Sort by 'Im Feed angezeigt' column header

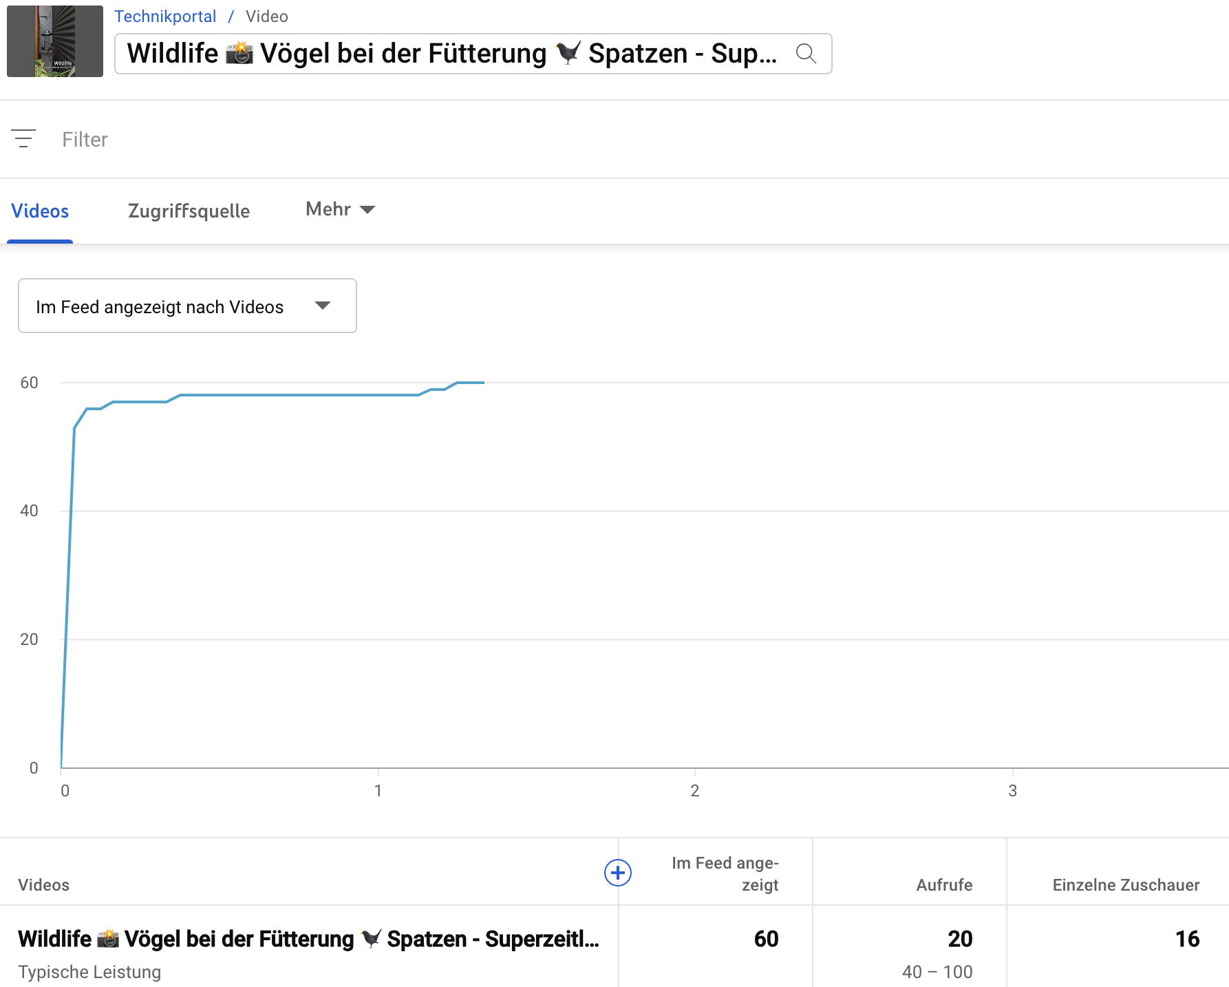725,873
